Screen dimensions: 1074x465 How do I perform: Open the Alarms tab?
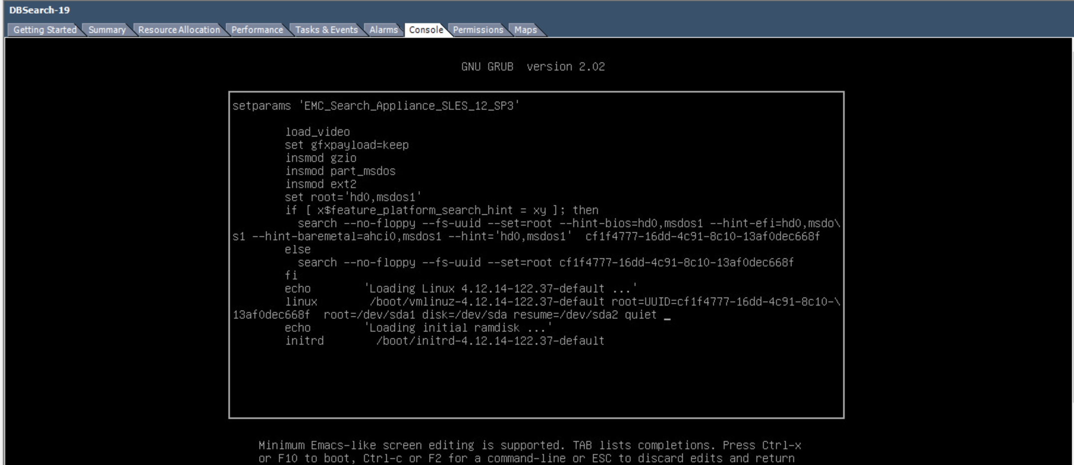tap(384, 30)
